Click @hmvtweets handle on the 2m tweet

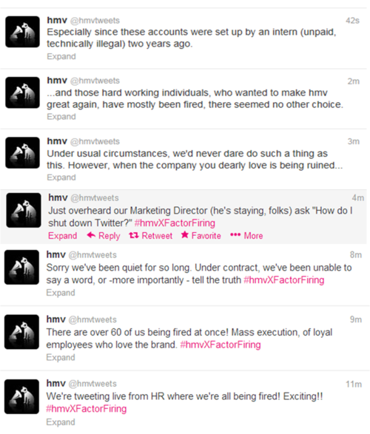[x=95, y=81]
